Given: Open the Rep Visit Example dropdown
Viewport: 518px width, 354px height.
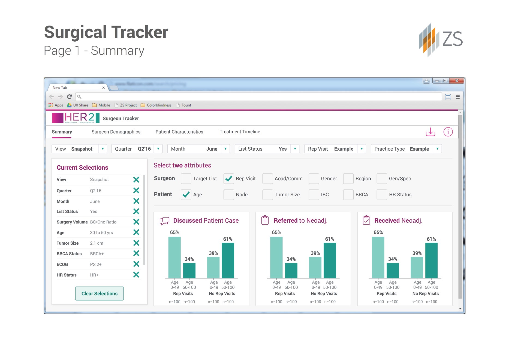Looking at the screenshot, I should point(335,149).
